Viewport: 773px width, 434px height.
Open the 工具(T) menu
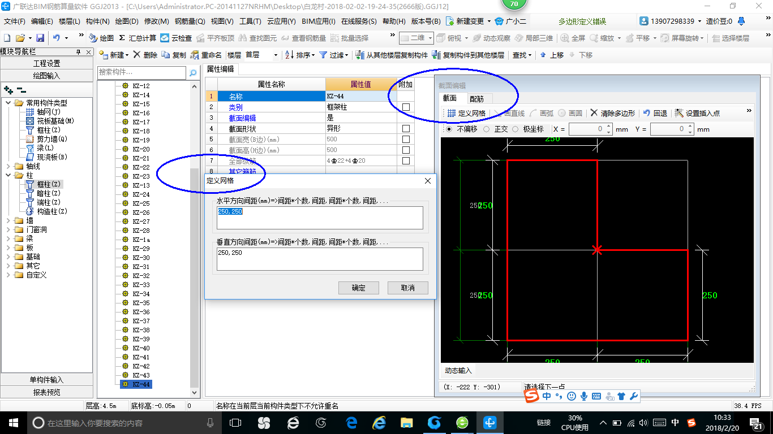(250, 21)
